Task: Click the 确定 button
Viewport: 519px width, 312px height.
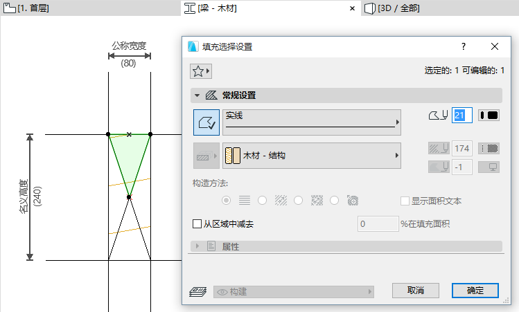Action: coord(475,291)
